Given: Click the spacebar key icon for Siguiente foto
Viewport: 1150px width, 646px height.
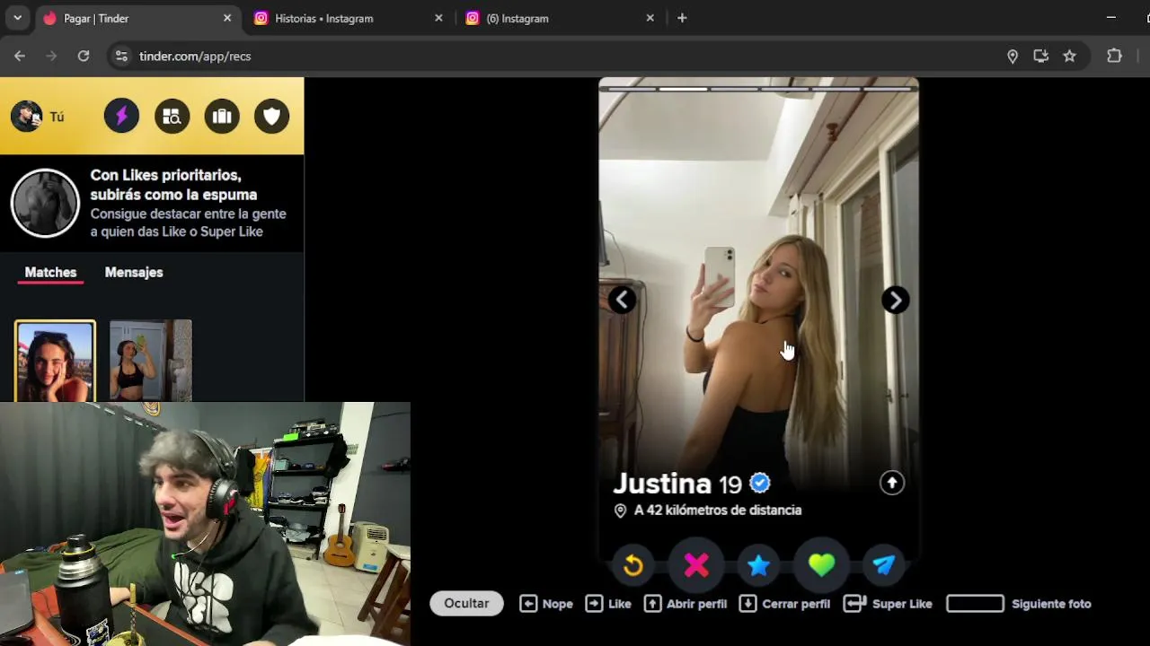Looking at the screenshot, I should 975,604.
